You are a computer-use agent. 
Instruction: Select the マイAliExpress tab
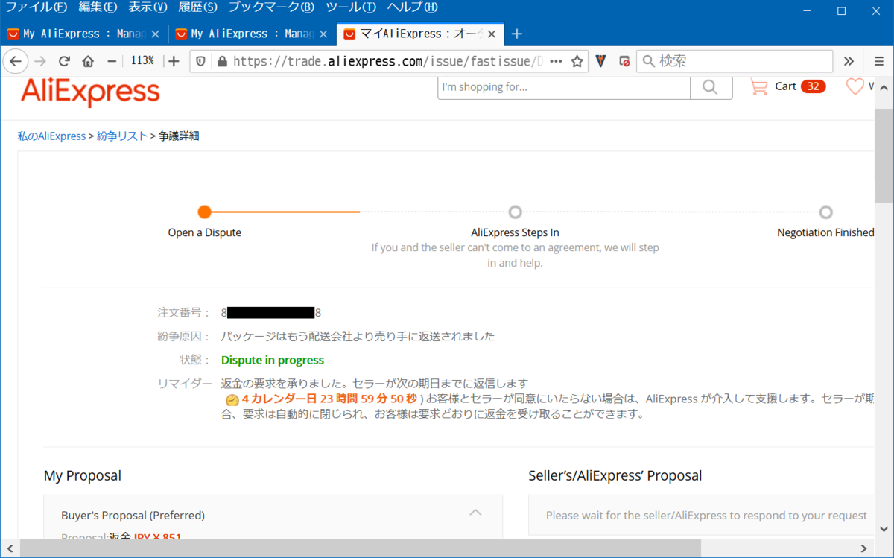[420, 34]
